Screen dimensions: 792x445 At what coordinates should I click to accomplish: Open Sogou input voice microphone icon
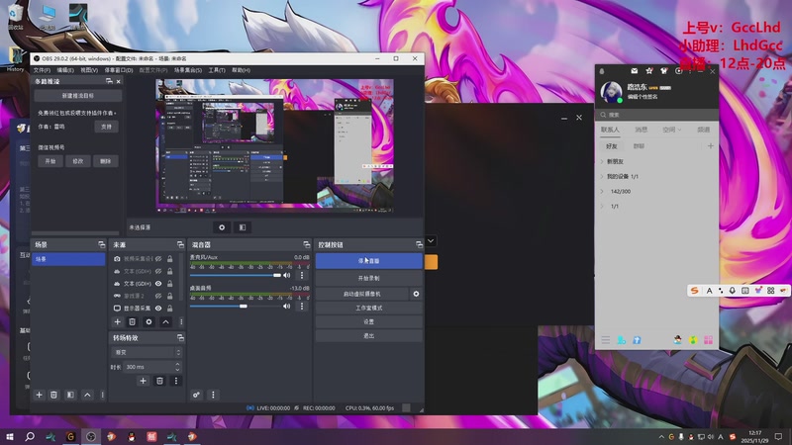(x=732, y=290)
